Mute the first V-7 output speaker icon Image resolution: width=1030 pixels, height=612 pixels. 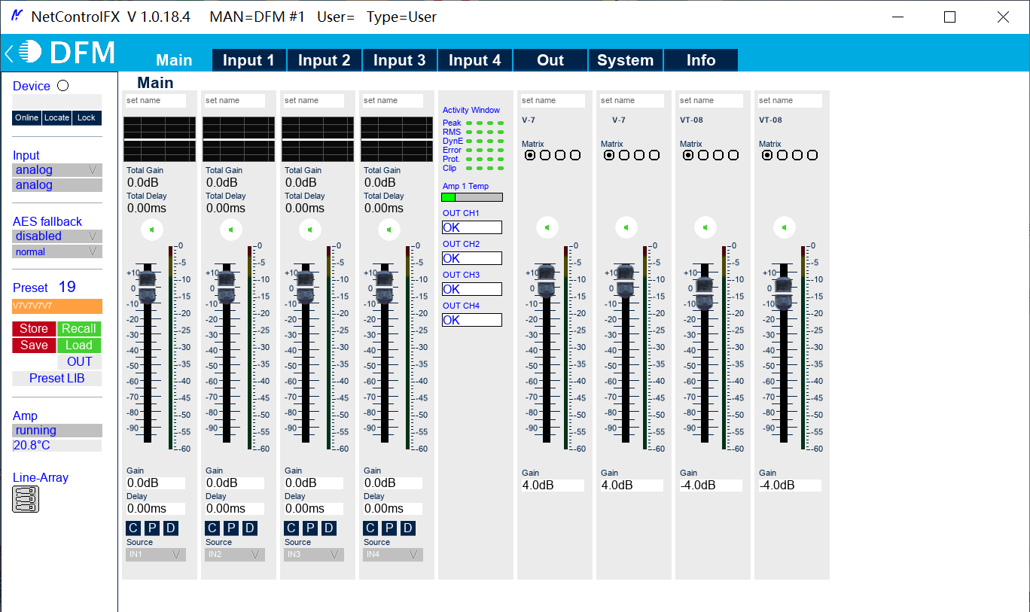pyautogui.click(x=547, y=227)
